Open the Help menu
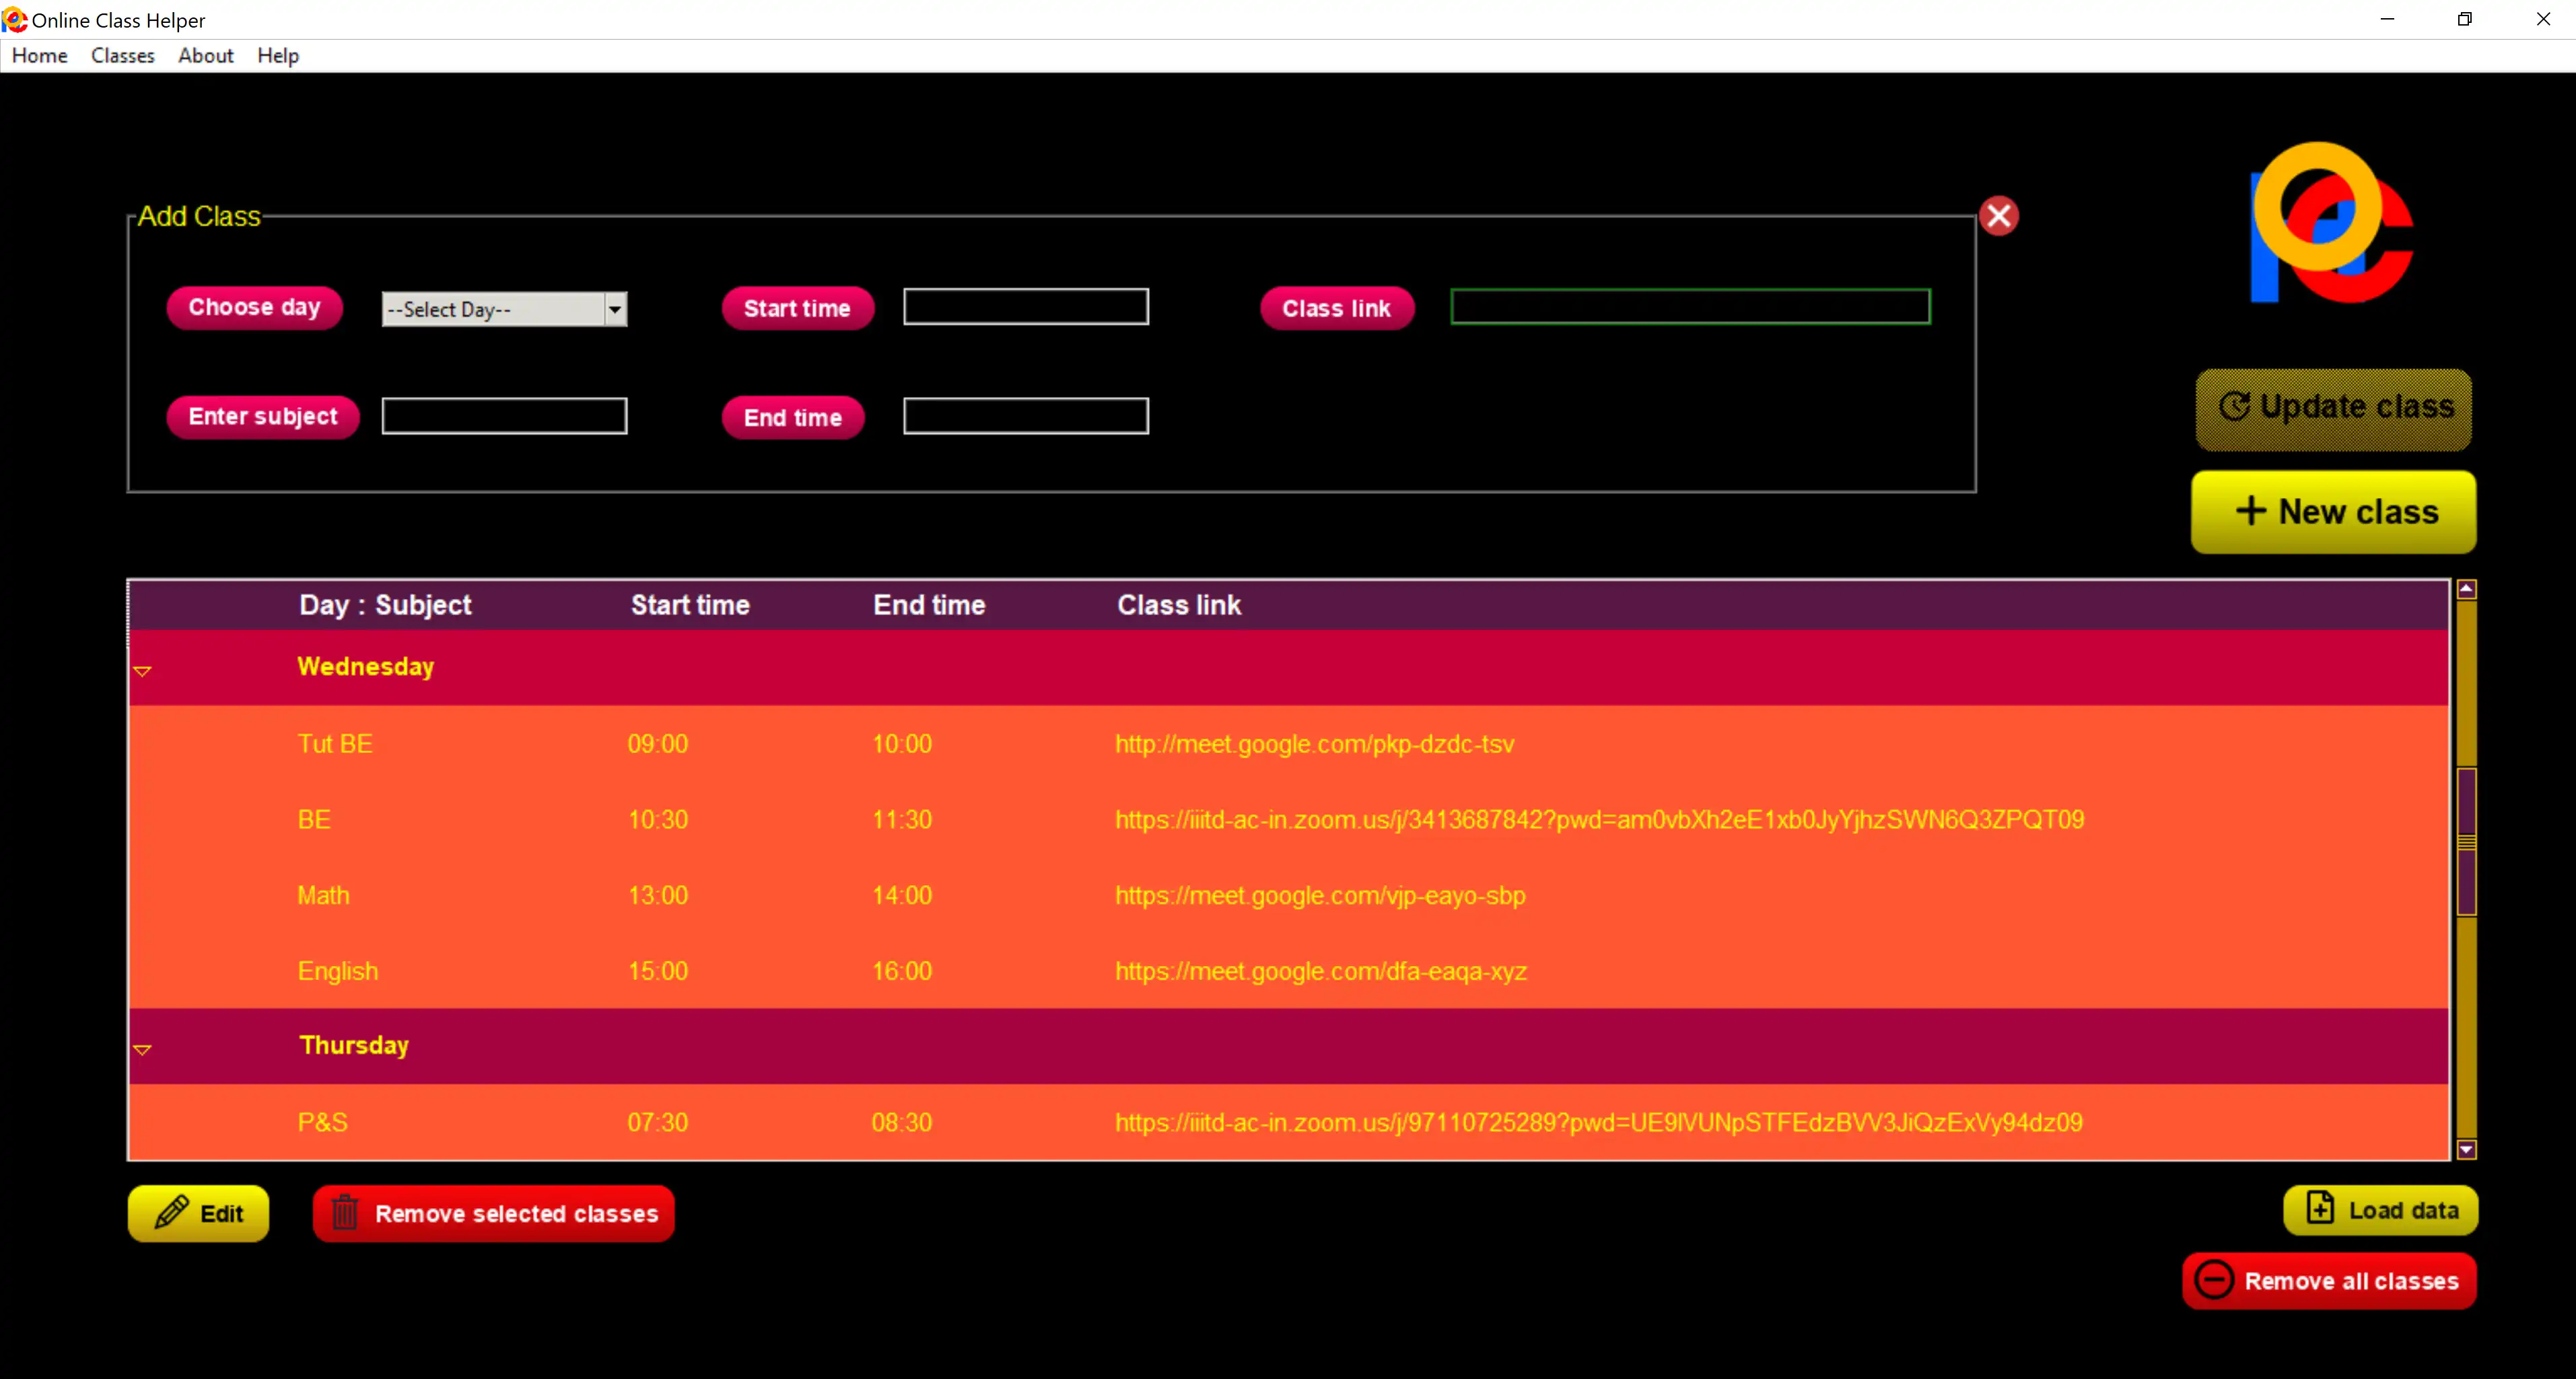 [278, 56]
